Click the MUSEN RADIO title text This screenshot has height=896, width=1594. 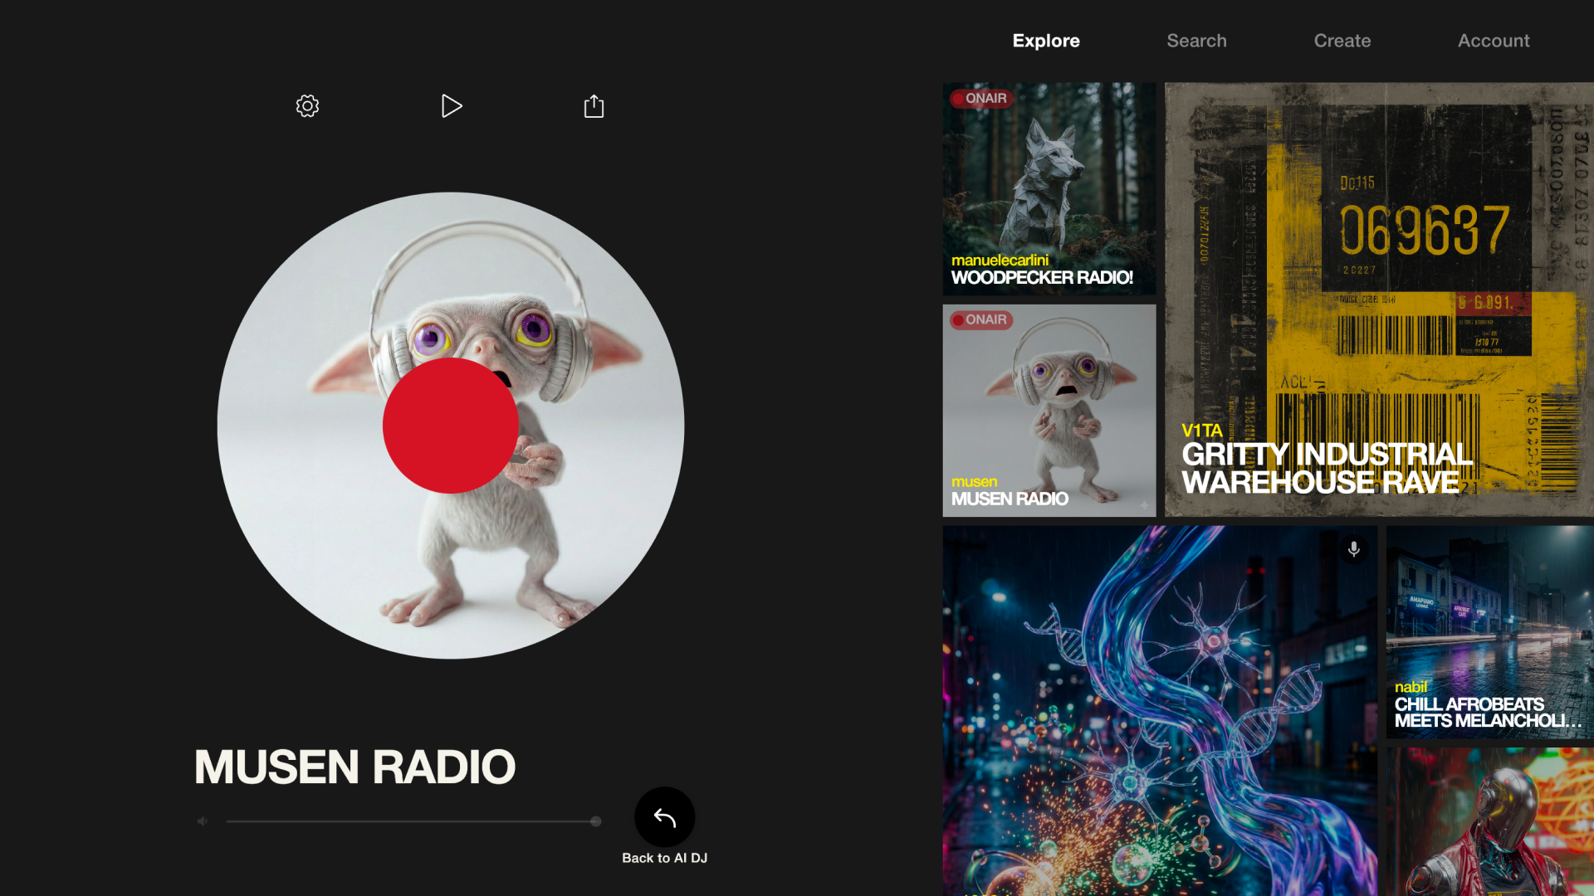354,767
